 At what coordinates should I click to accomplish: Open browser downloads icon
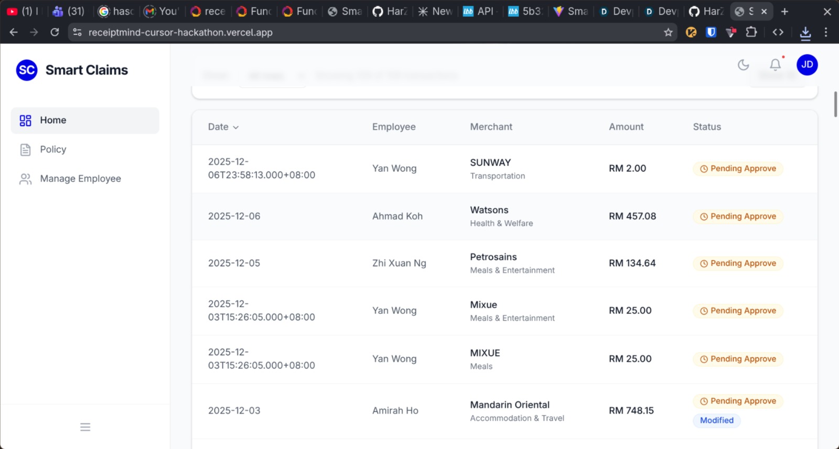click(x=805, y=33)
